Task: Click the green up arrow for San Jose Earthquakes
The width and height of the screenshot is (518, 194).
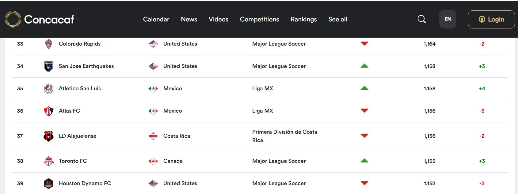Action: pyautogui.click(x=364, y=66)
